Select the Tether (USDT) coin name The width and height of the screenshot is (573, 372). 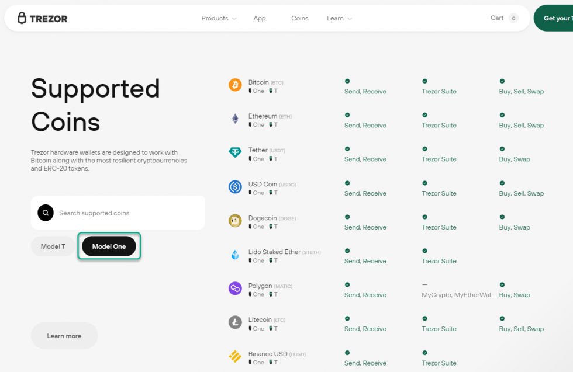tap(267, 150)
